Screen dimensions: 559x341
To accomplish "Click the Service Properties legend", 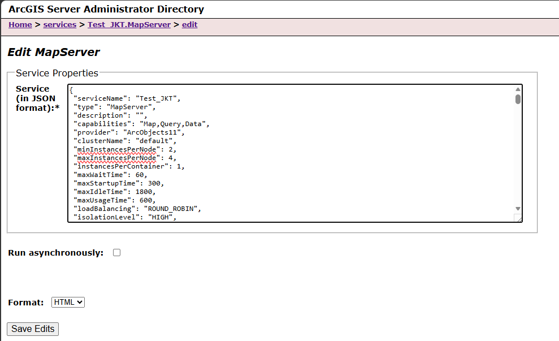I will click(57, 73).
